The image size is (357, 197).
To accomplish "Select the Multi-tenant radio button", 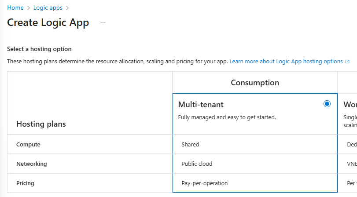I will point(327,104).
